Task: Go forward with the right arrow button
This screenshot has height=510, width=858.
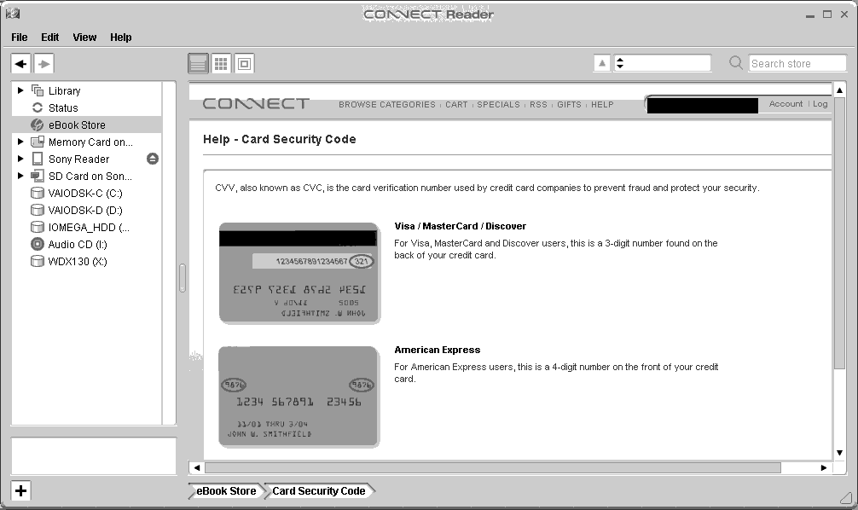Action: click(43, 63)
